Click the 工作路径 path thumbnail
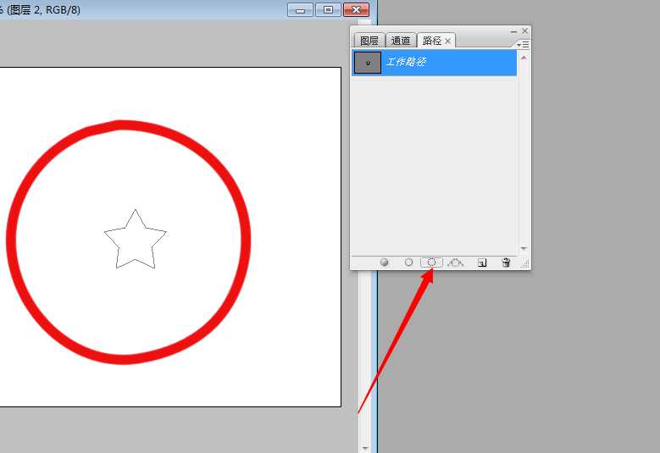 coord(368,63)
